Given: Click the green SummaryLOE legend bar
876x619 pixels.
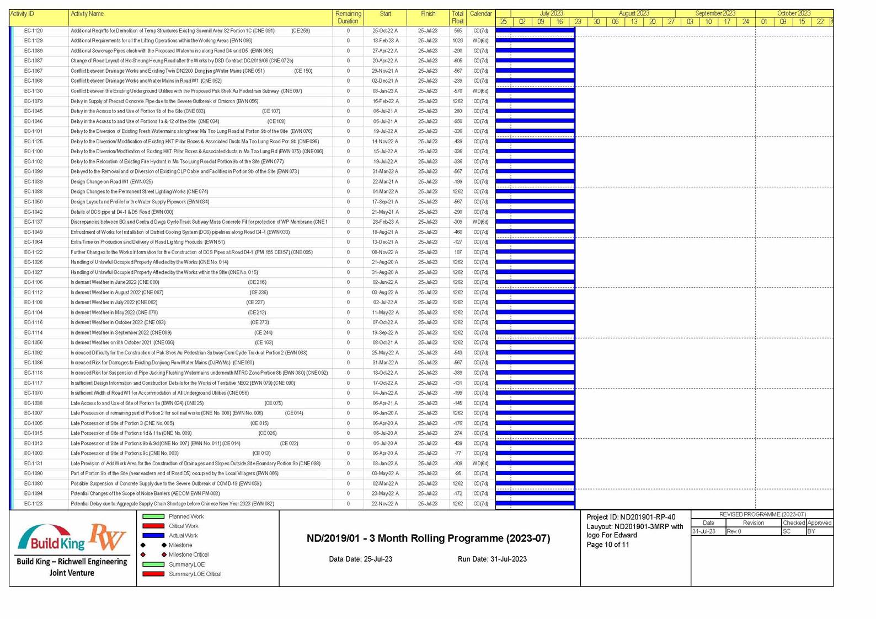Looking at the screenshot, I should pyautogui.click(x=153, y=564).
